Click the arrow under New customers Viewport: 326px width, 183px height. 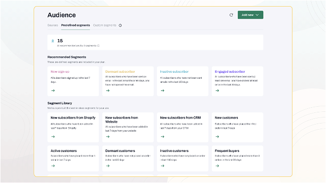[x=218, y=137]
